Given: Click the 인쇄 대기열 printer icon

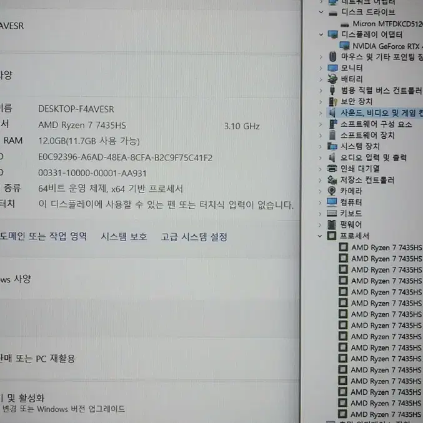Looking at the screenshot, I should pyautogui.click(x=332, y=169).
